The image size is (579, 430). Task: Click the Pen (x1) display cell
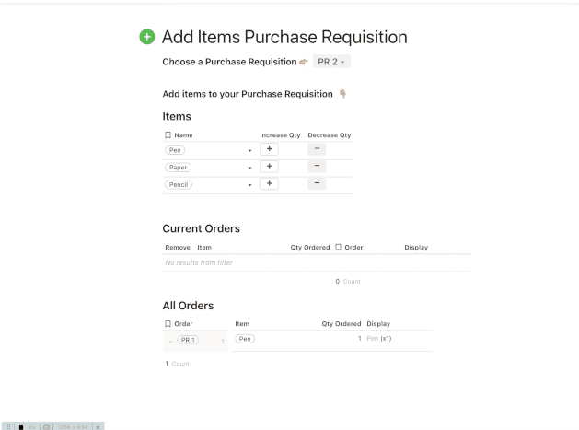(x=379, y=339)
